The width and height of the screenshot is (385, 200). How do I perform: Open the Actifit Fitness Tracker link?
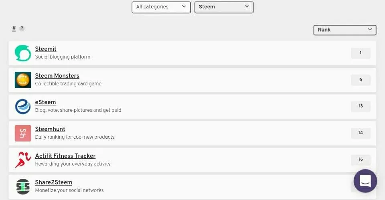(65, 156)
